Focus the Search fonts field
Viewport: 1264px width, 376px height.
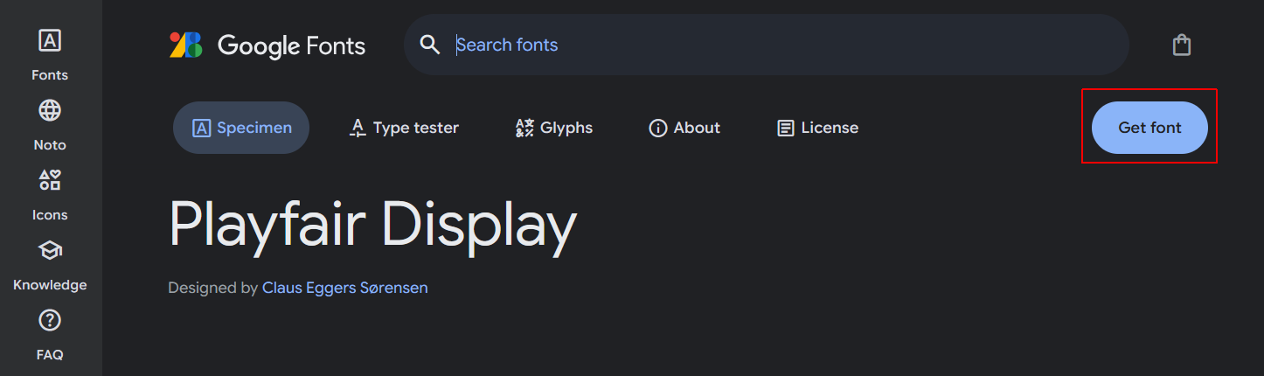pos(767,45)
